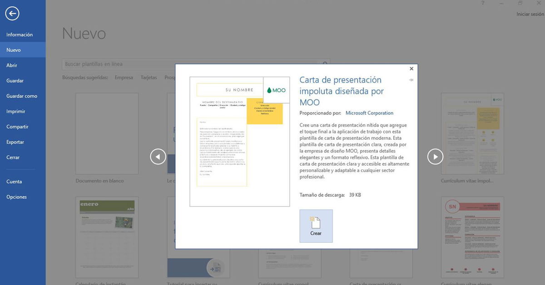
Task: Pin the Carta de presentación template preview
Action: tap(411, 79)
